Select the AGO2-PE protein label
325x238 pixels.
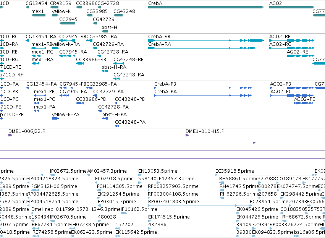click(x=304, y=99)
